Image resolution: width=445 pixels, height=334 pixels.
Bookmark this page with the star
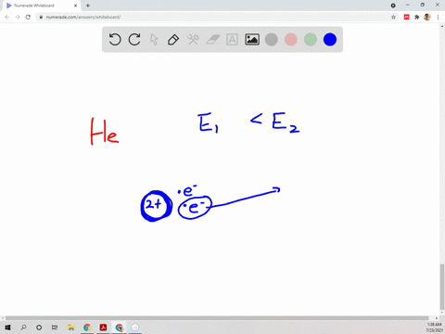393,17
